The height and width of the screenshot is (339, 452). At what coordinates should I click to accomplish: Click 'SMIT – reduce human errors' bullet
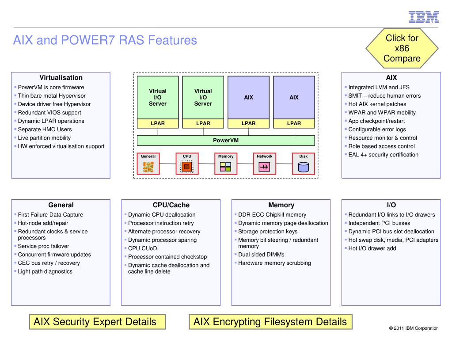click(384, 96)
